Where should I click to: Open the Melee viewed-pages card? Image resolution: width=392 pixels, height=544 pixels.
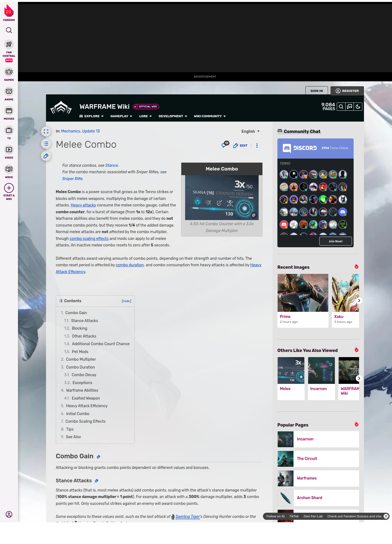coord(291,378)
